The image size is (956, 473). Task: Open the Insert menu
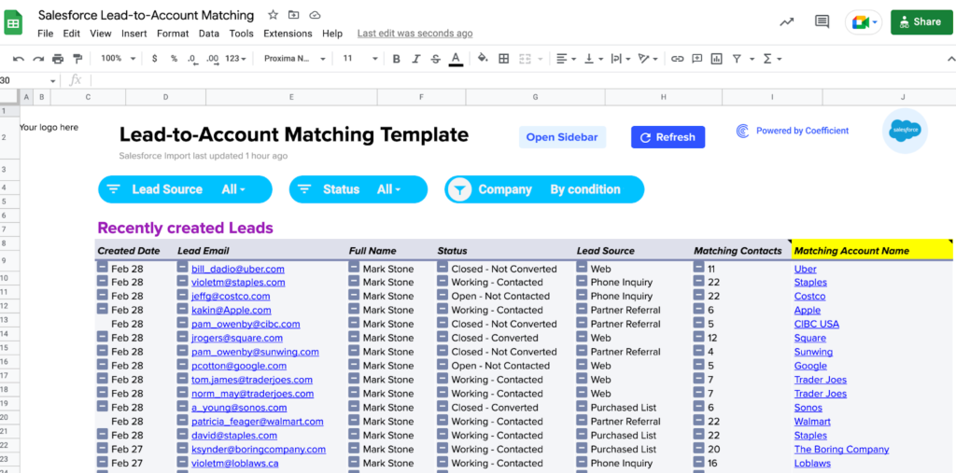pos(134,34)
